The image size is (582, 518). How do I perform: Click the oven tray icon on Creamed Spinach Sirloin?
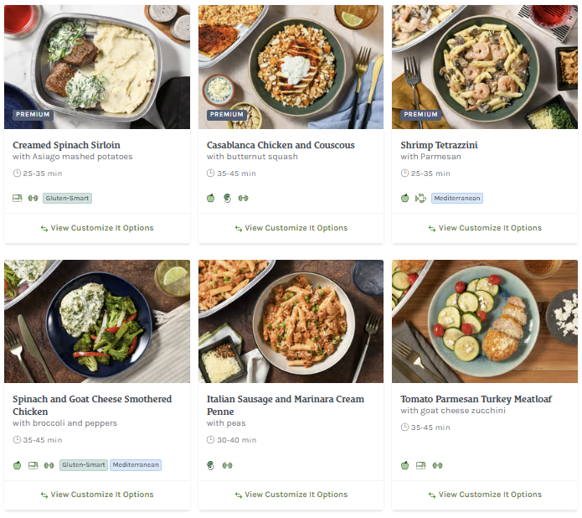click(18, 199)
